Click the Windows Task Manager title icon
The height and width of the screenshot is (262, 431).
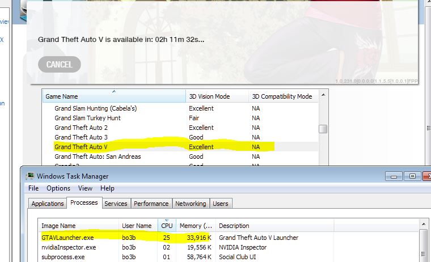coord(30,176)
